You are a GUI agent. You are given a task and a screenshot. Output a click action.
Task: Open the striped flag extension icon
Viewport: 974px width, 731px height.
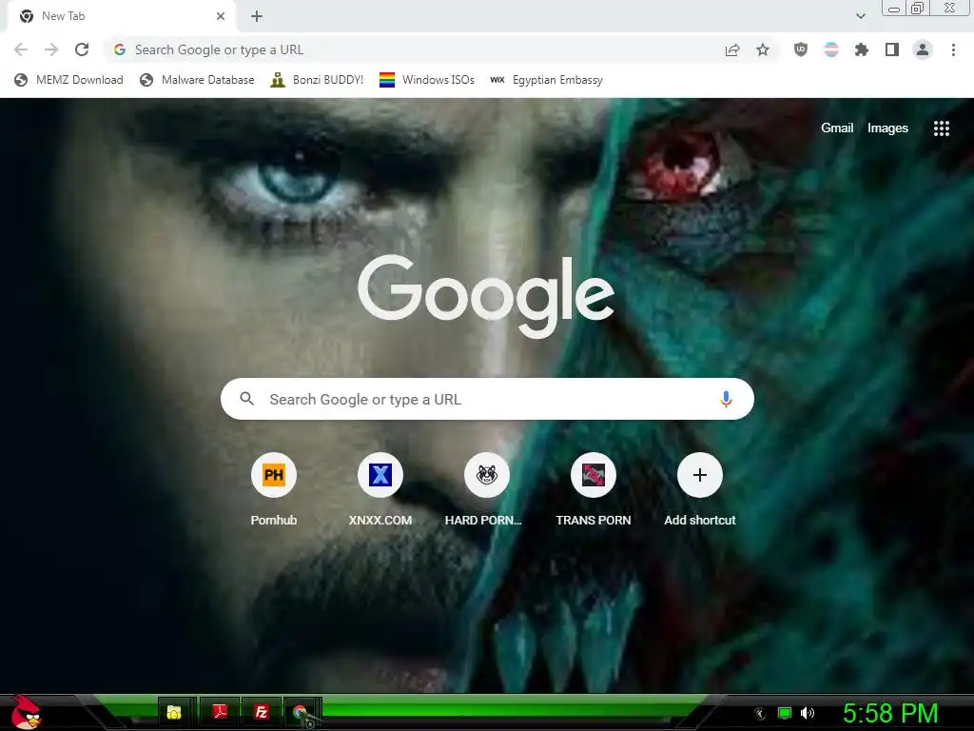[x=831, y=49]
